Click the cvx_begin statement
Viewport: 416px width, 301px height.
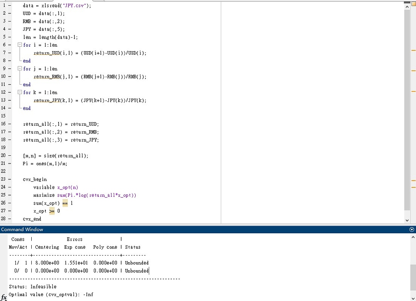coord(35,179)
